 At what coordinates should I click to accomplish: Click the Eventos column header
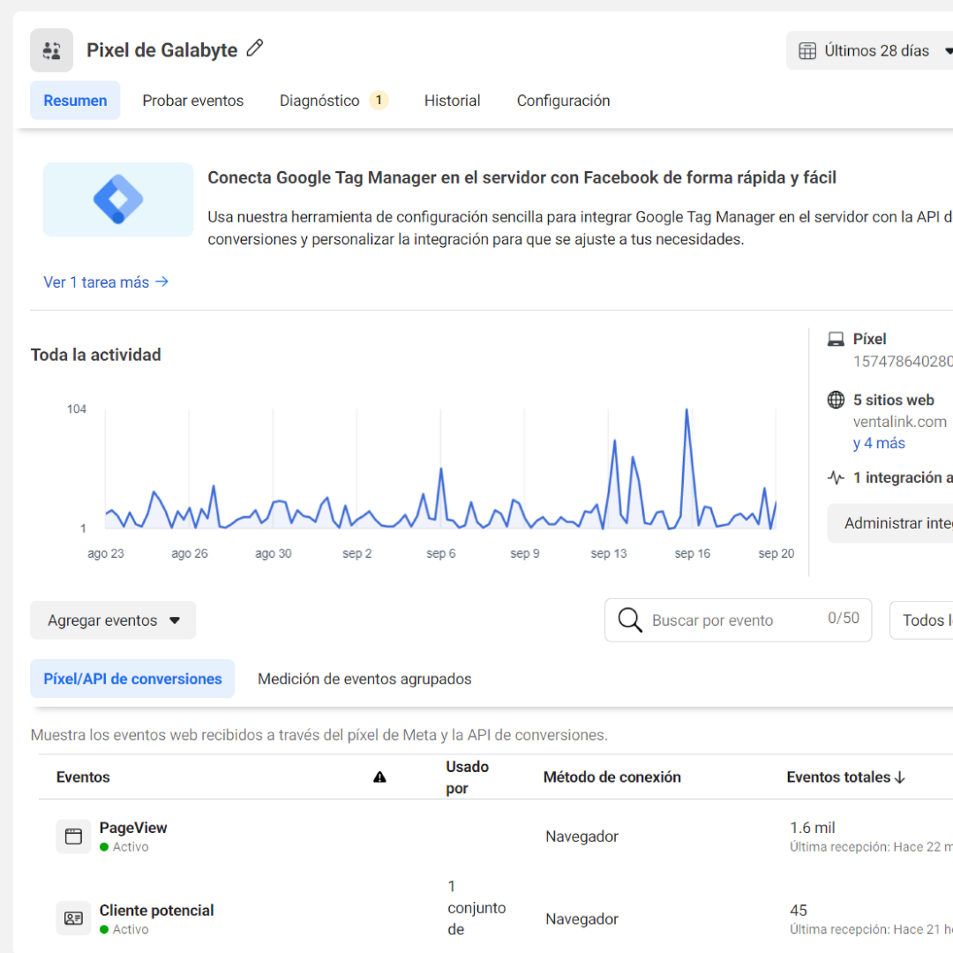click(83, 777)
